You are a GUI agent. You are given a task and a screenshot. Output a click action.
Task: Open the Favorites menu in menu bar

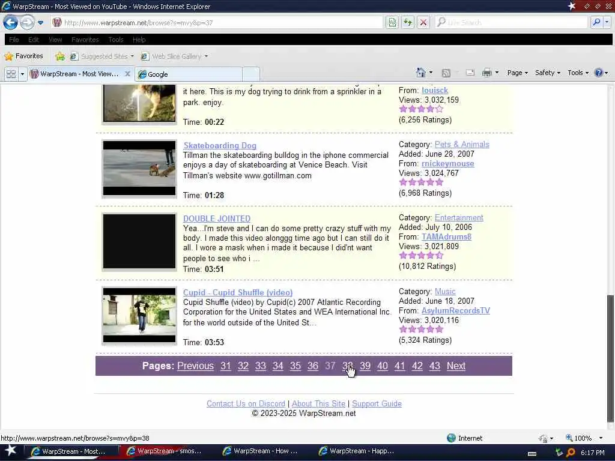pos(85,40)
